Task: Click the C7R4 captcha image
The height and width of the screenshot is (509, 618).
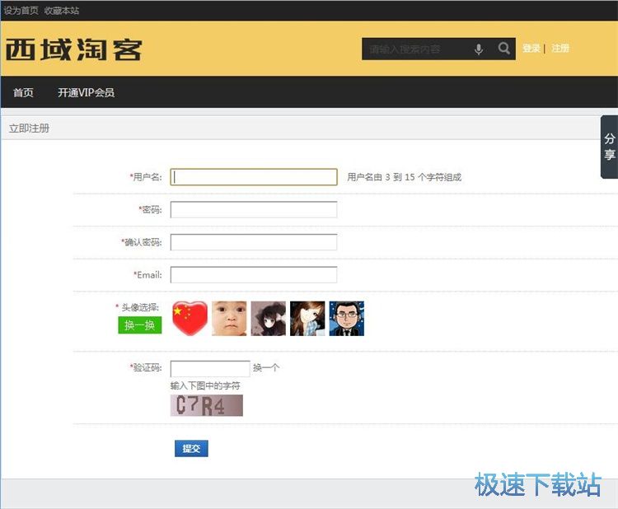Action: click(207, 405)
